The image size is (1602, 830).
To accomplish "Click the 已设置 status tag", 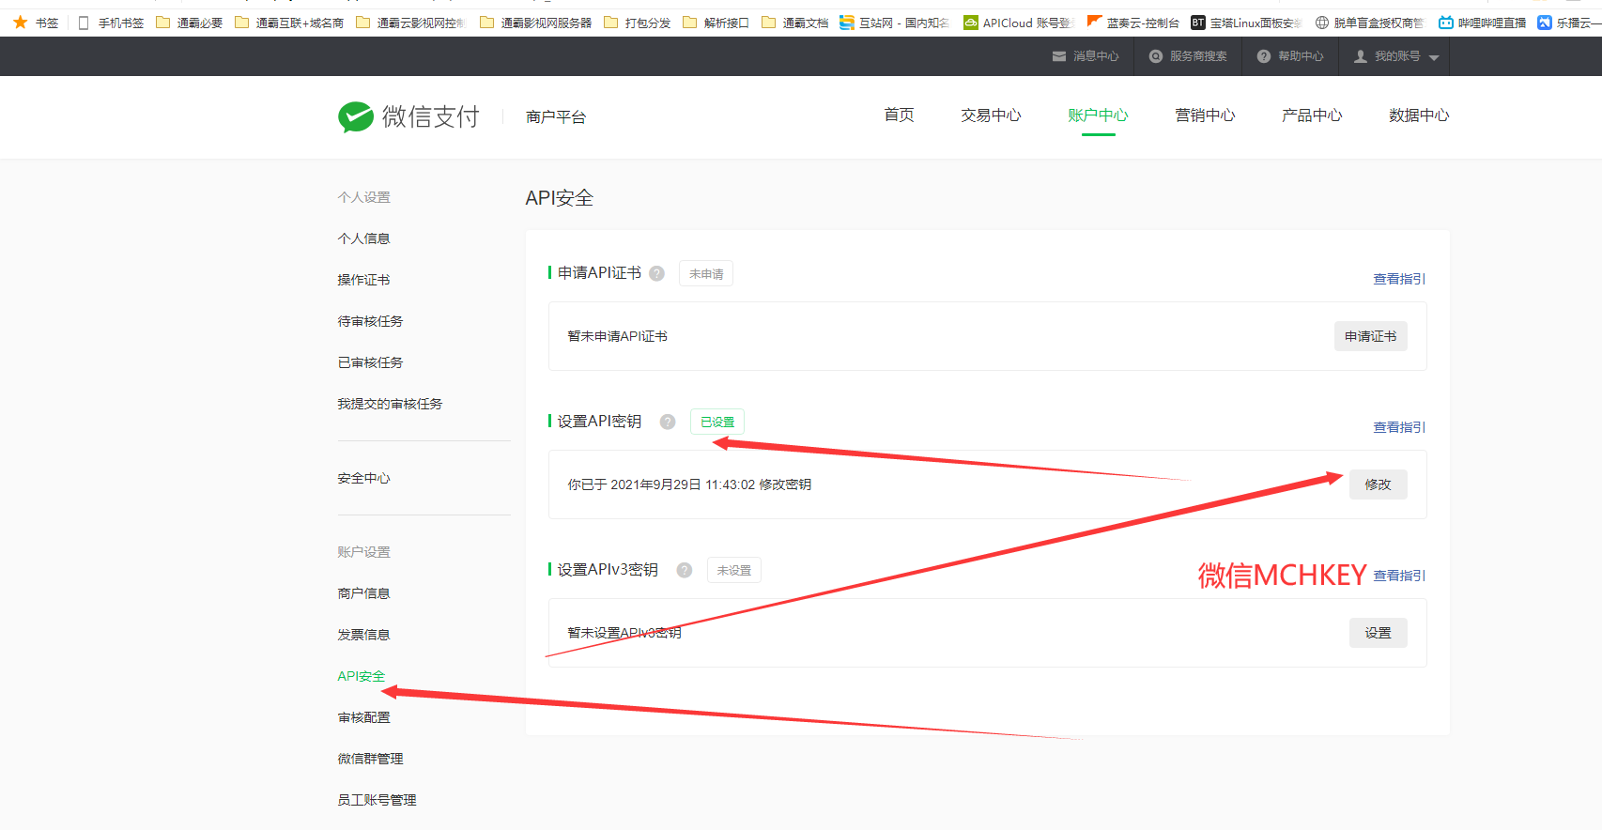I will (x=717, y=422).
